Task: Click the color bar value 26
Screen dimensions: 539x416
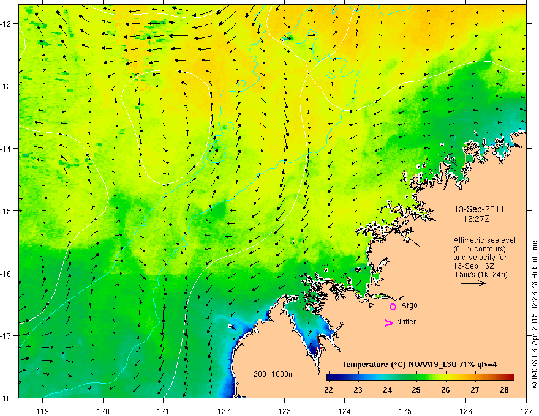Action: (x=445, y=390)
